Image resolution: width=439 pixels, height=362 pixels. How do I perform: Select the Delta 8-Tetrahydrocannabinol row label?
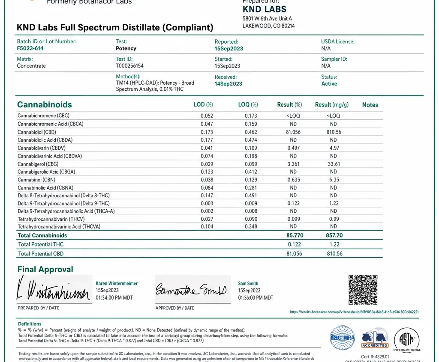click(x=63, y=196)
